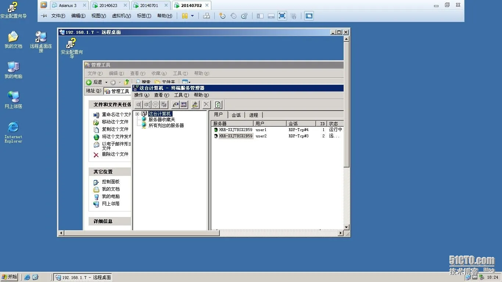Click the green Refresh toolbar icon
This screenshot has height=282, width=502.
[218, 105]
